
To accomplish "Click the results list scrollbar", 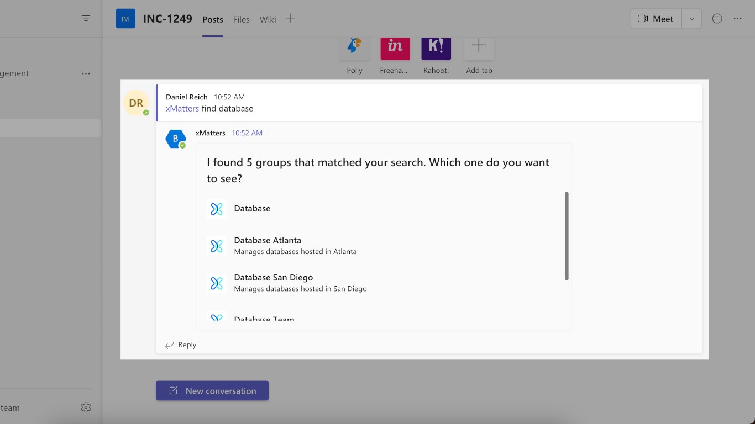I will tap(567, 236).
